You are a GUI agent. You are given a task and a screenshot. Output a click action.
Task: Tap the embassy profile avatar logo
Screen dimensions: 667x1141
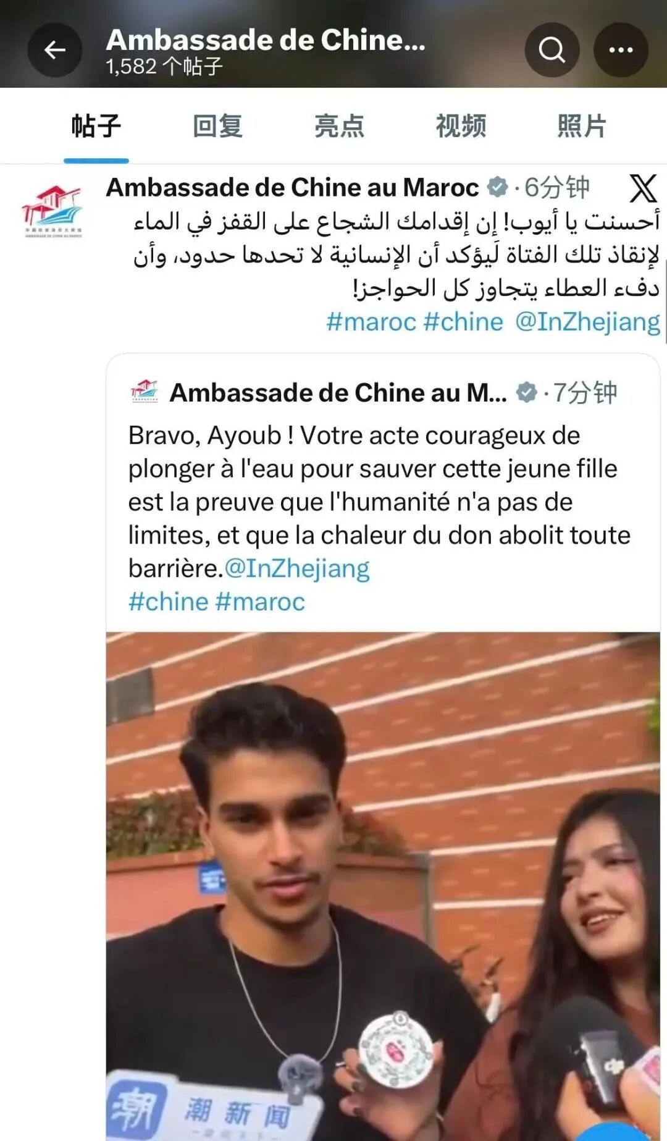[x=52, y=211]
